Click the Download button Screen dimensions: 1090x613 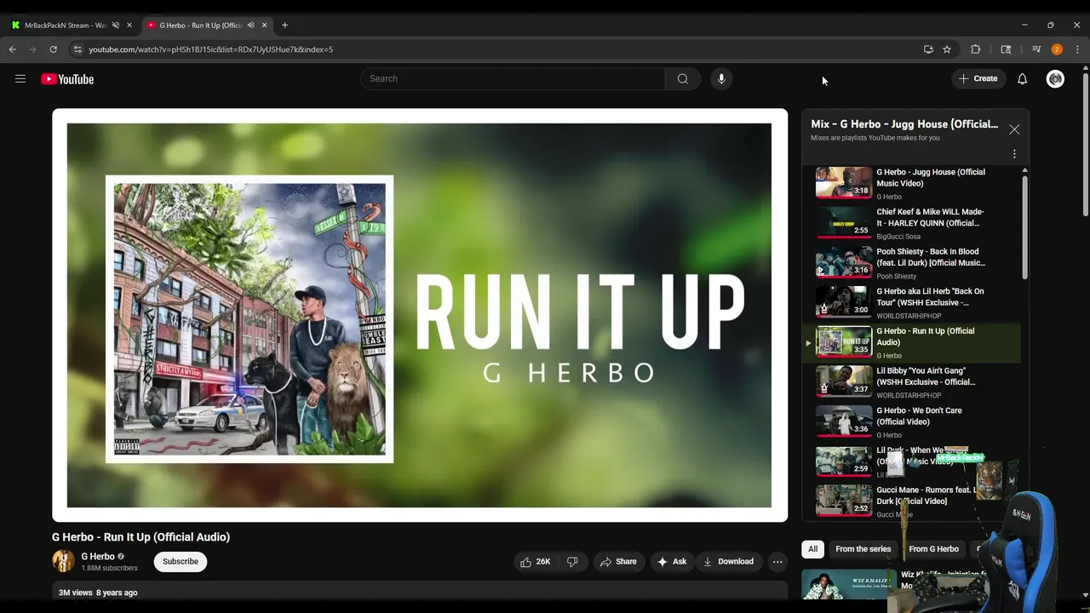pyautogui.click(x=729, y=562)
